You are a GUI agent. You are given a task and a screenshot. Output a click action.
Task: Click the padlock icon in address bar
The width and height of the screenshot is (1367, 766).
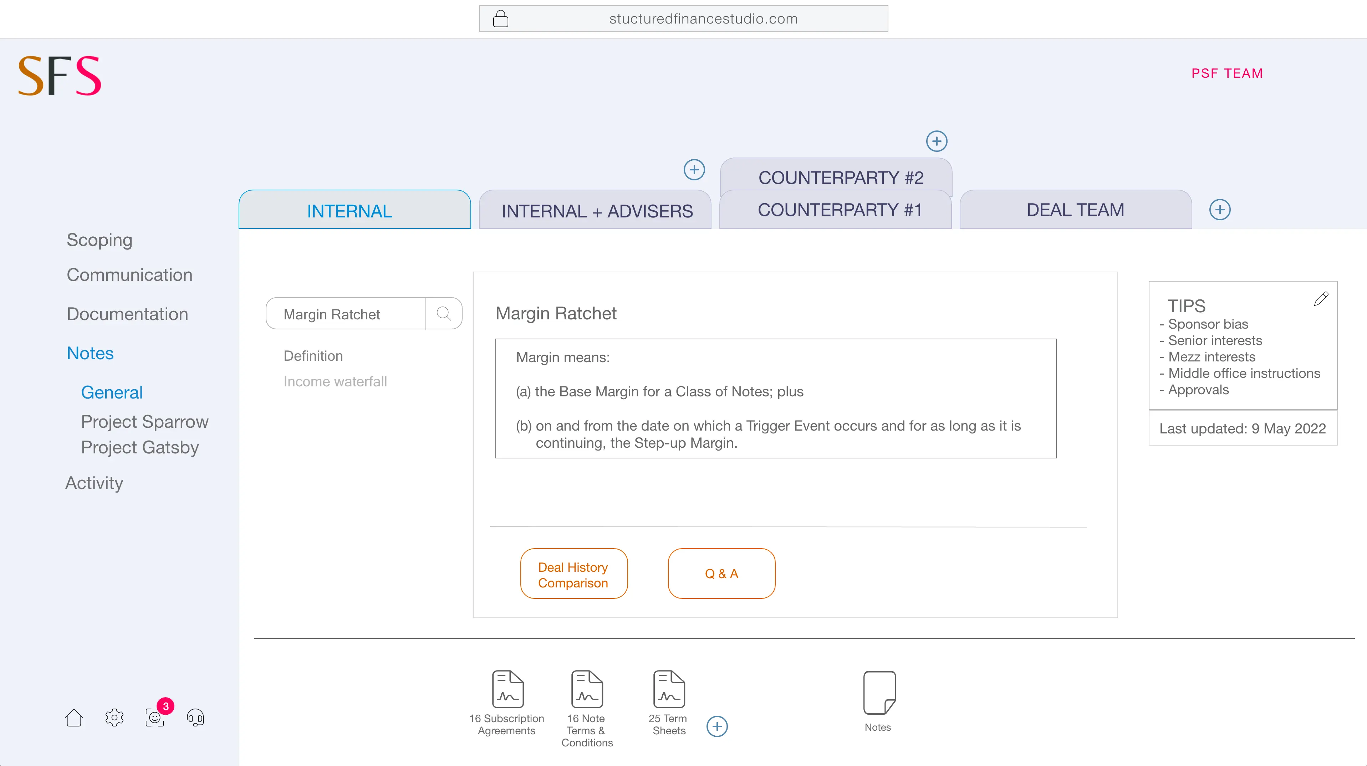coord(500,19)
